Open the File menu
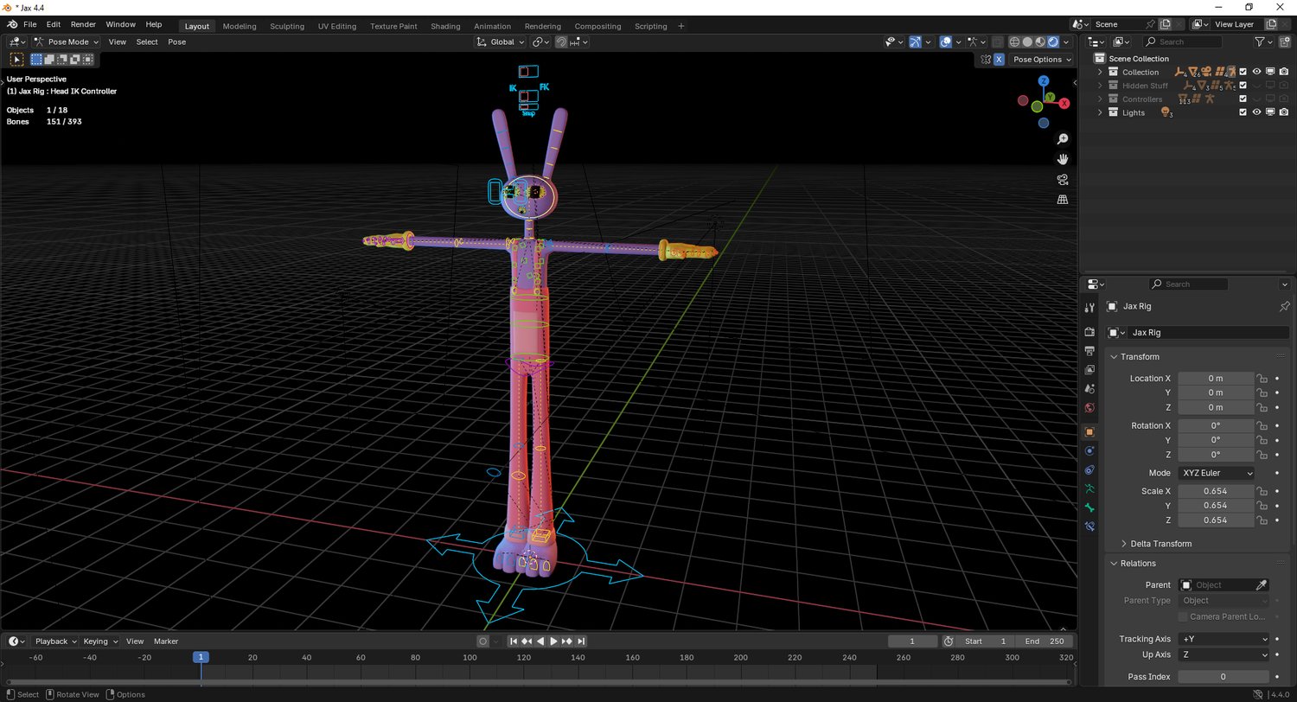The image size is (1297, 702). pyautogui.click(x=29, y=25)
